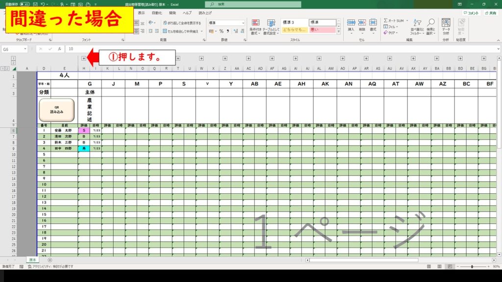
Task: Open the Help ribbon tab
Action: point(187,13)
